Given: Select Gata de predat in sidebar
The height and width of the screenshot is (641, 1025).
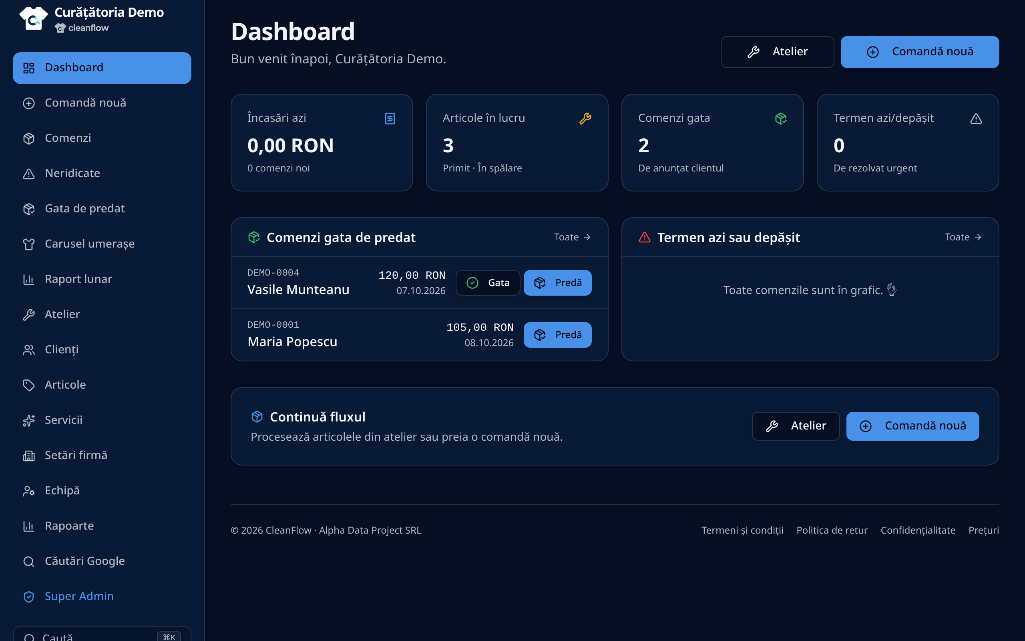Looking at the screenshot, I should point(102,209).
